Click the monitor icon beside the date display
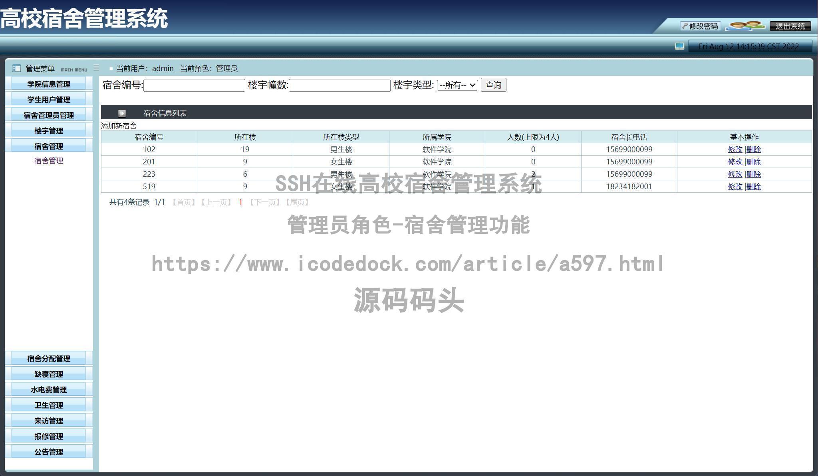The image size is (818, 476). pos(679,46)
